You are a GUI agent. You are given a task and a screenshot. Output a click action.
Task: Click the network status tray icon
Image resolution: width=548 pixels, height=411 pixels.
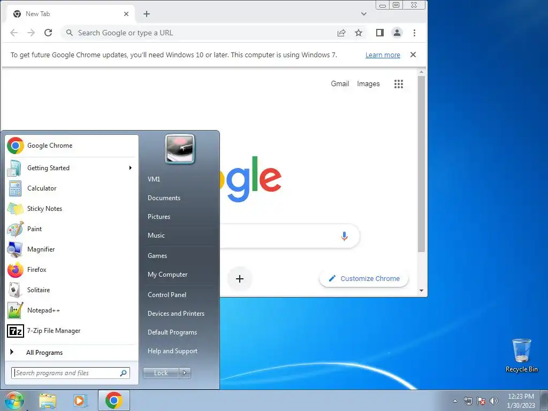point(468,401)
